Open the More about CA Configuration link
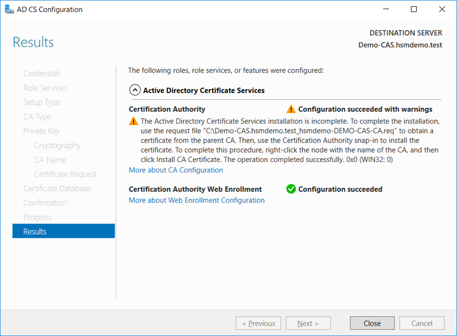457x336 pixels. coord(176,170)
